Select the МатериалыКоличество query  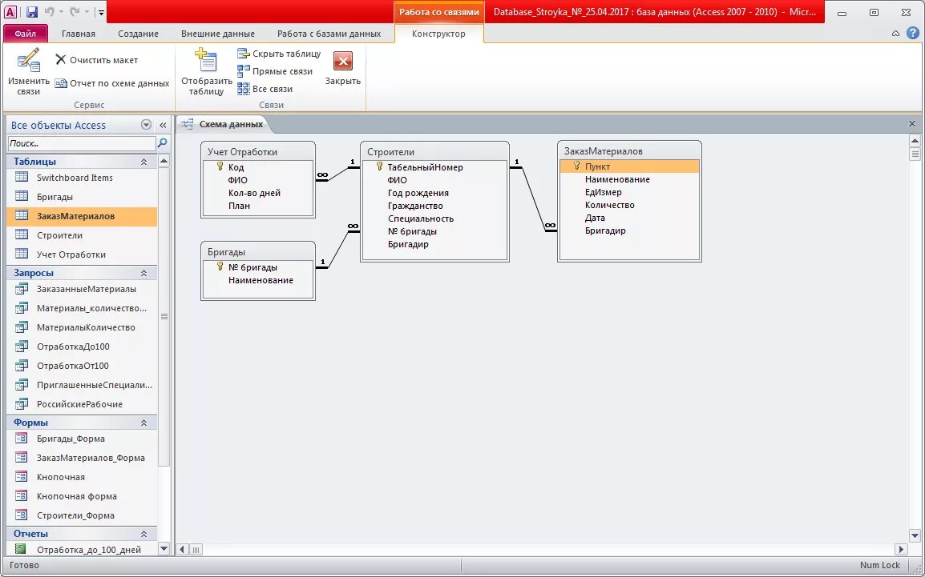[x=82, y=327]
